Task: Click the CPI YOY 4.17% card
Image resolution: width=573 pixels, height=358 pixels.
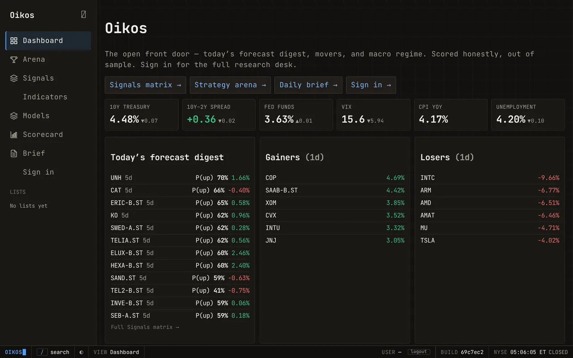Action: [x=451, y=115]
